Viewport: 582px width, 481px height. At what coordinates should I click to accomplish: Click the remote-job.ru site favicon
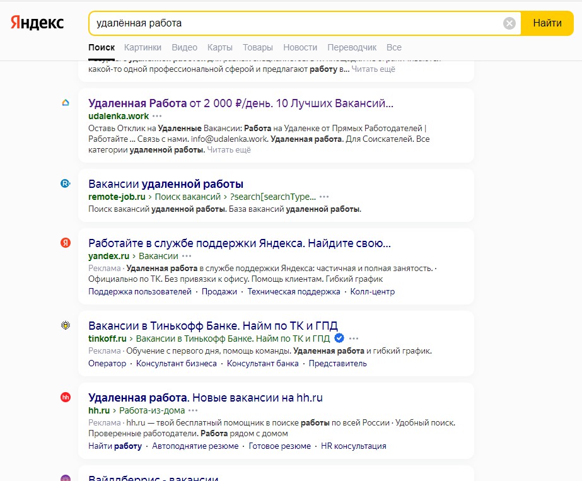pos(66,183)
